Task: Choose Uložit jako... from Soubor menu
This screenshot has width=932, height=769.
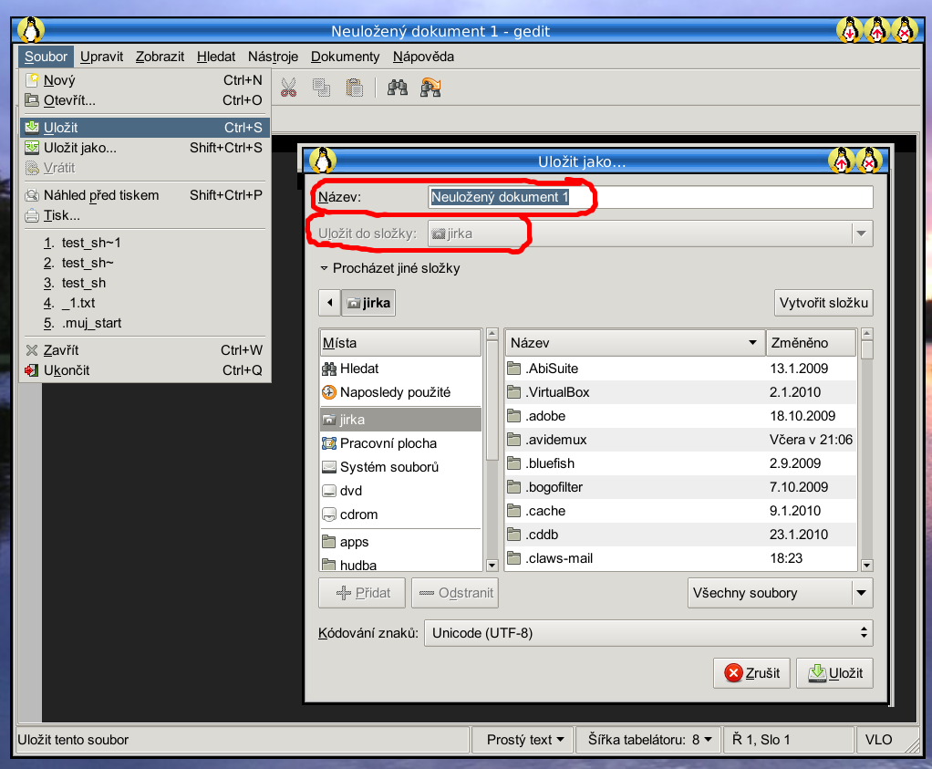Action: coord(80,148)
